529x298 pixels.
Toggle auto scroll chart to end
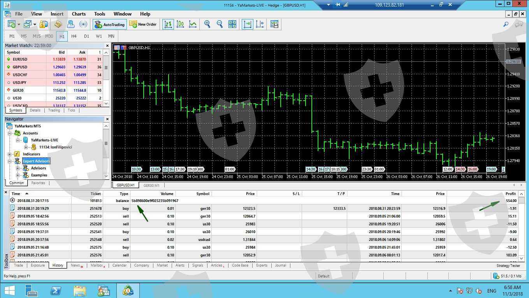(247, 24)
